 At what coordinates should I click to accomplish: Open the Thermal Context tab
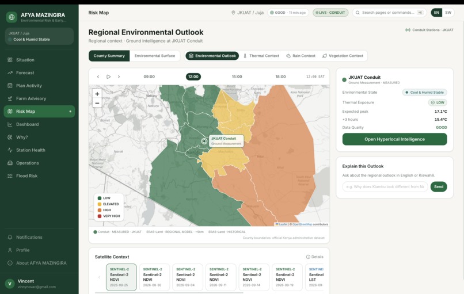point(261,56)
